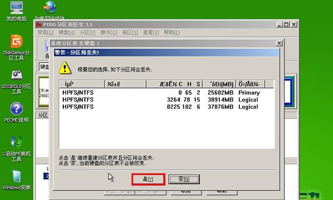The height and width of the screenshot is (200, 333).
Task: Open the My Computer (我的电脑) desktop icon
Action: [x=16, y=11]
